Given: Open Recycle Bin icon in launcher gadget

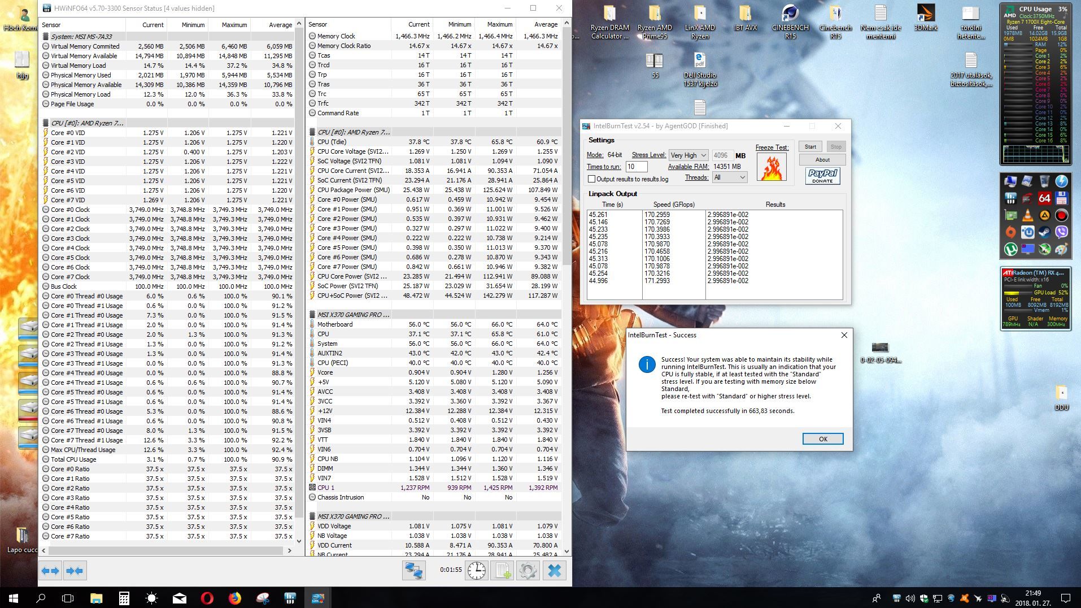Looking at the screenshot, I should coord(1045,181).
